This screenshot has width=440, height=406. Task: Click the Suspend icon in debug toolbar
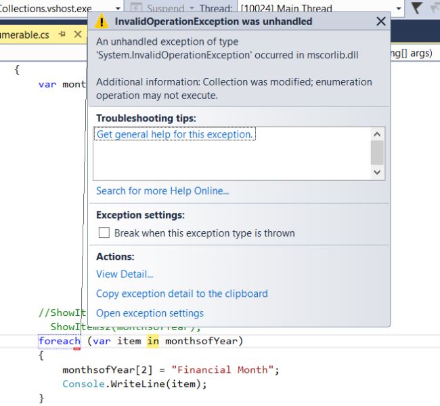[135, 8]
